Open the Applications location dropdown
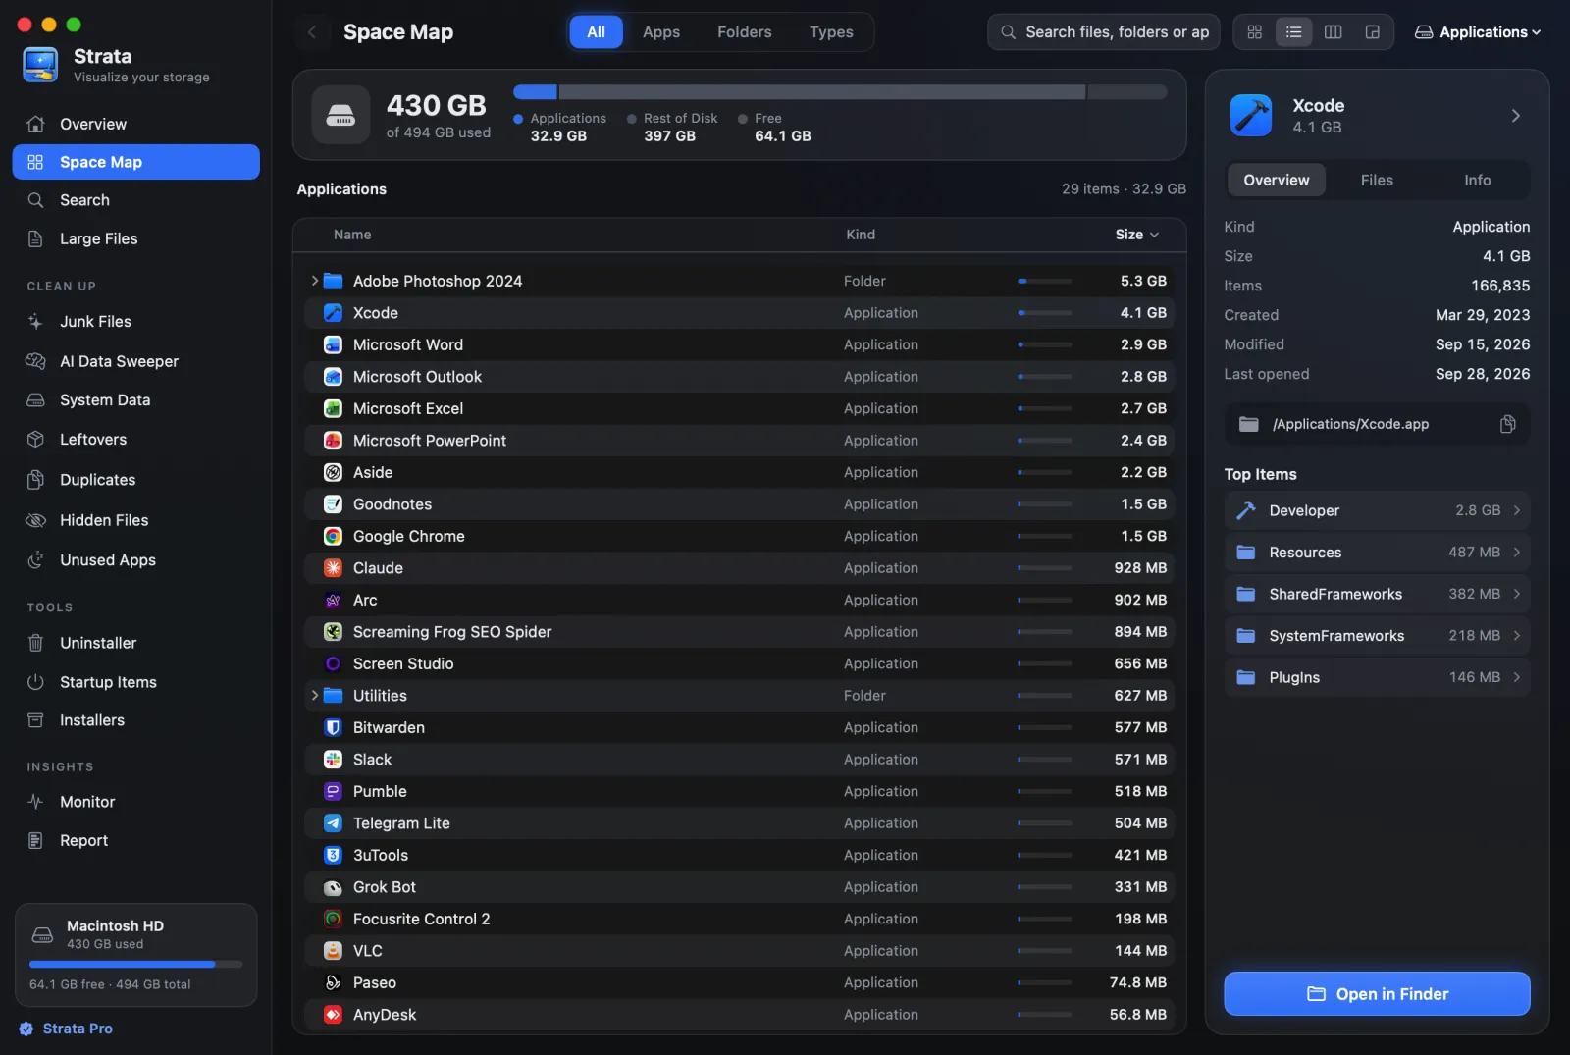The height and width of the screenshot is (1055, 1570). (1478, 32)
